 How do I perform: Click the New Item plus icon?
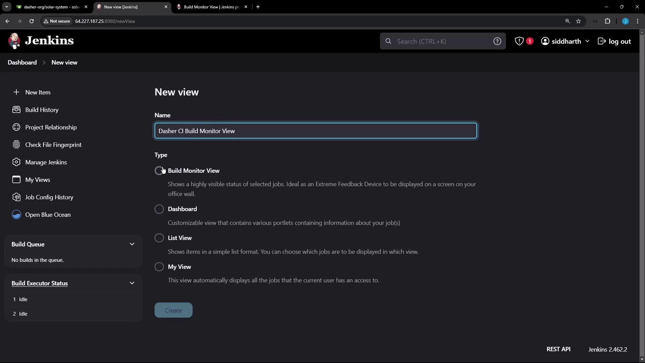pyautogui.click(x=16, y=92)
